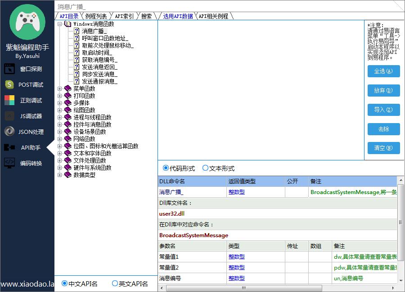The width and height of the screenshot is (405, 292).
Task: Click the 放弃(D) button
Action: (x=383, y=90)
